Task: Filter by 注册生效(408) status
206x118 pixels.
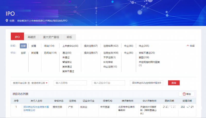Action: click(x=111, y=53)
